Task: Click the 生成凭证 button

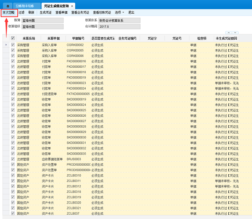Action: [x=45, y=12]
